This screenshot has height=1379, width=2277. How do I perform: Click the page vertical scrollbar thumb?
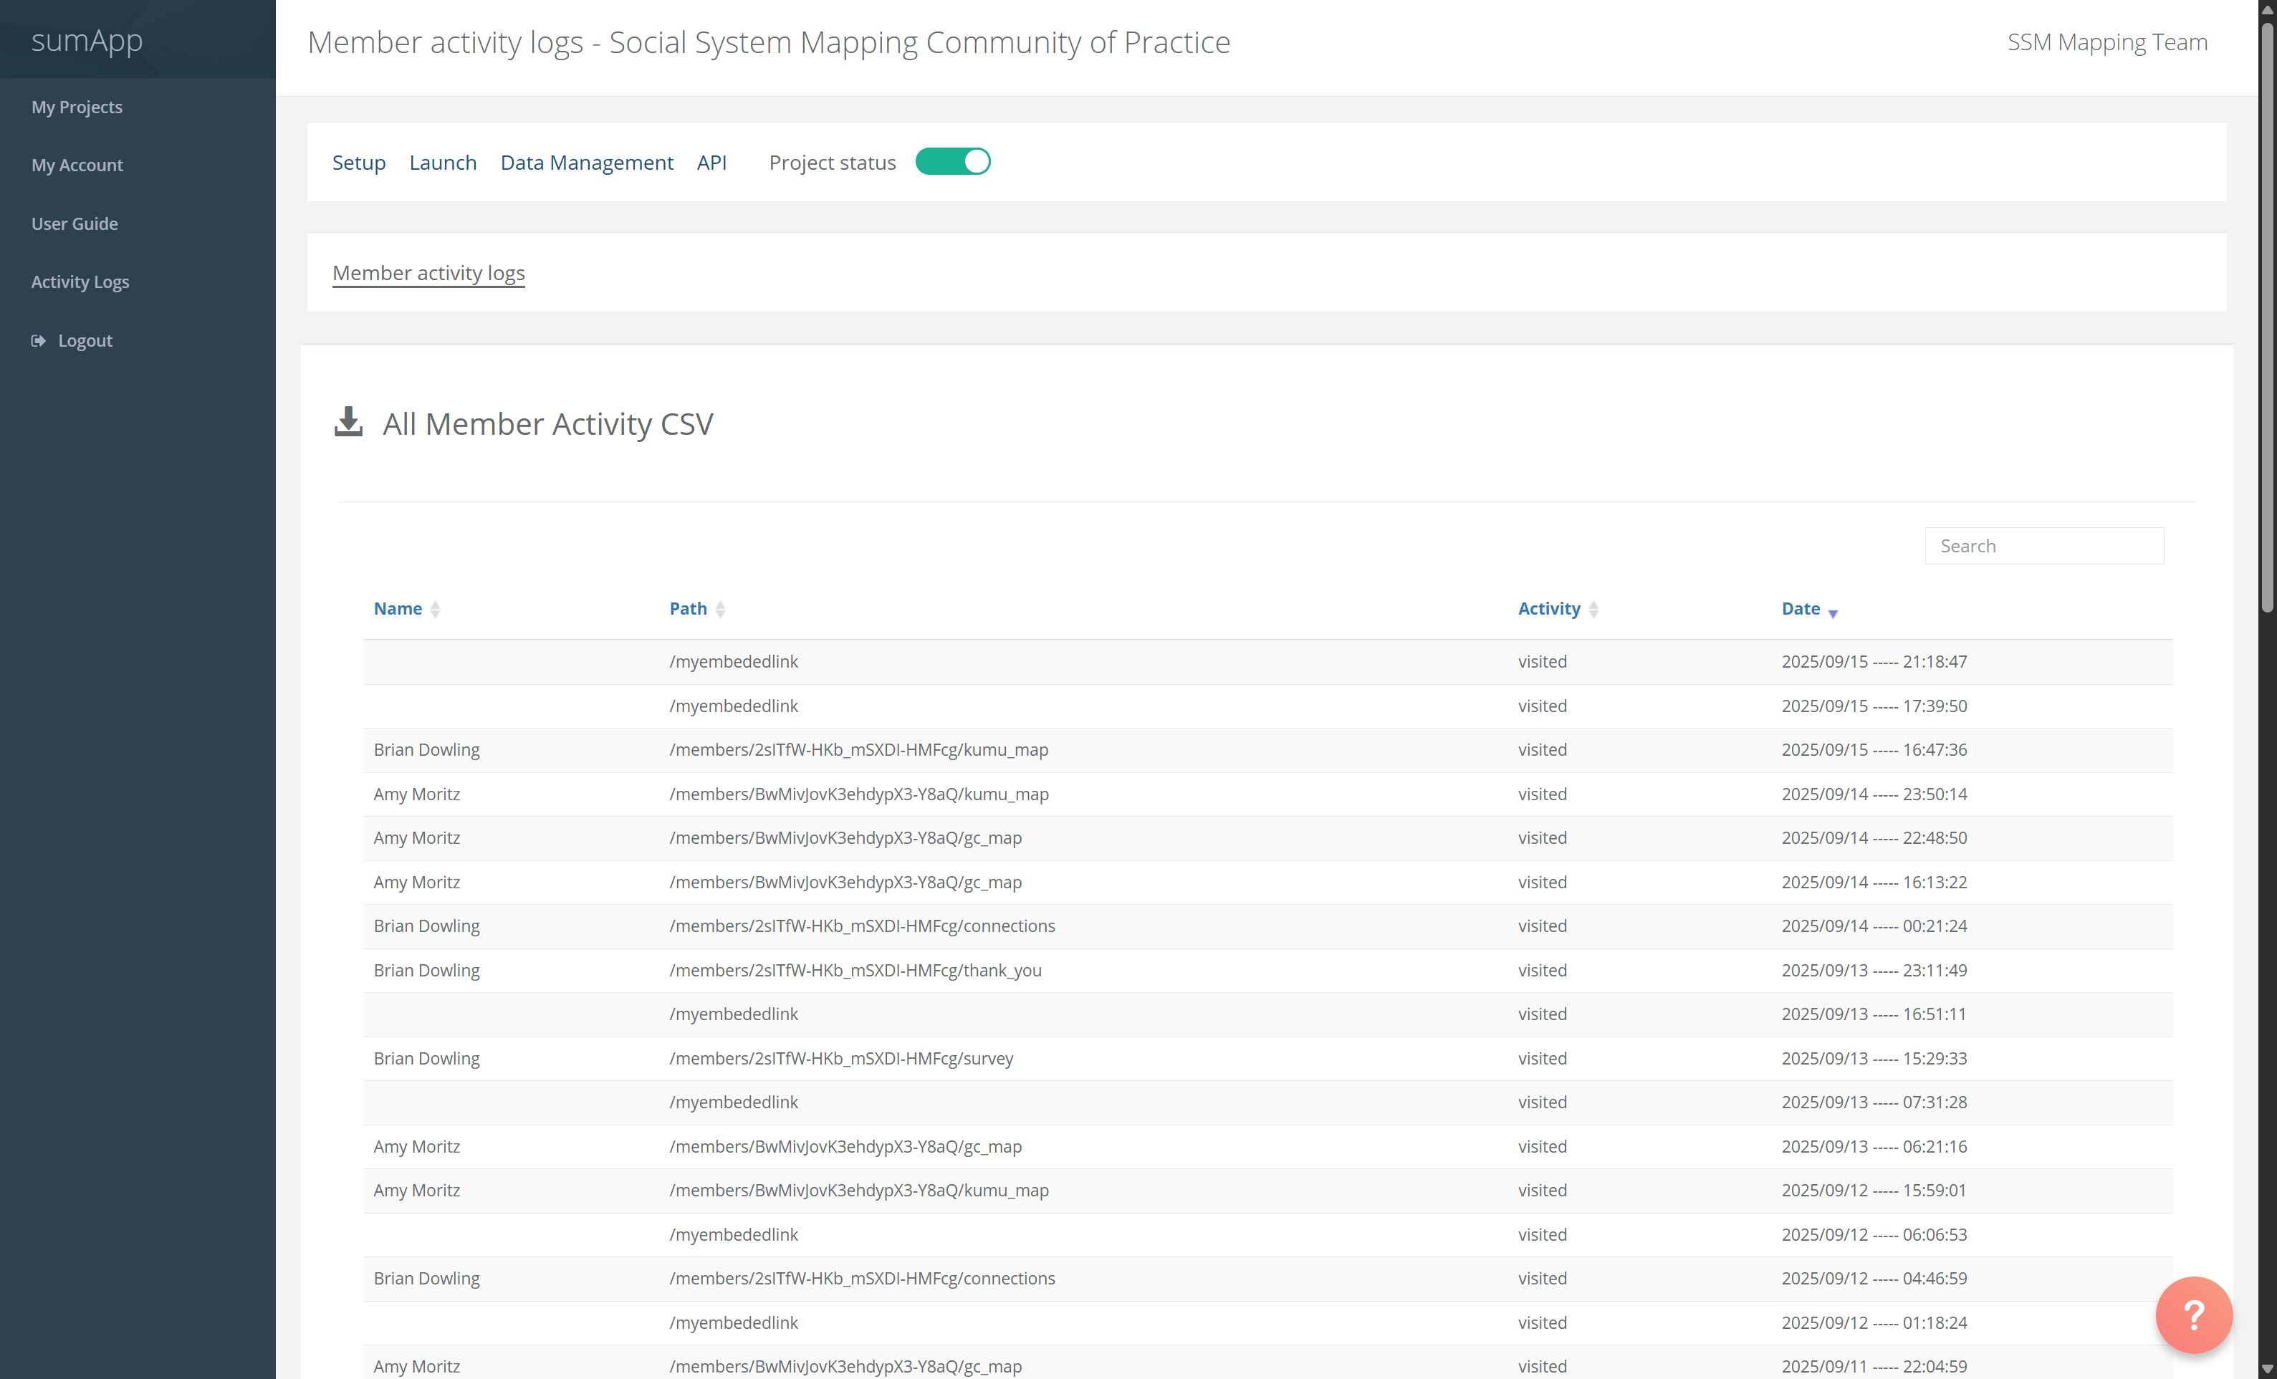tap(2267, 314)
